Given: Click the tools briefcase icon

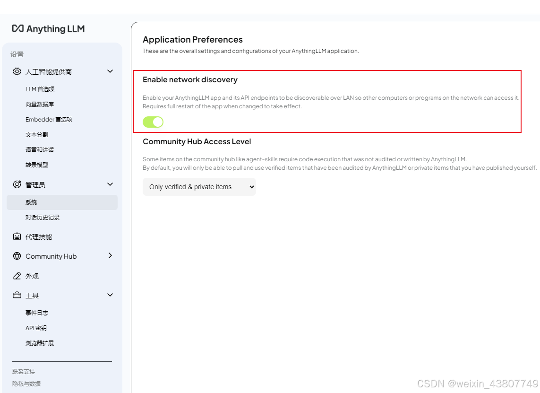Looking at the screenshot, I should (17, 295).
